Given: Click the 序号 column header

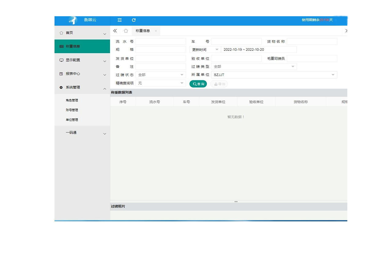Looking at the screenshot, I should [x=123, y=102].
